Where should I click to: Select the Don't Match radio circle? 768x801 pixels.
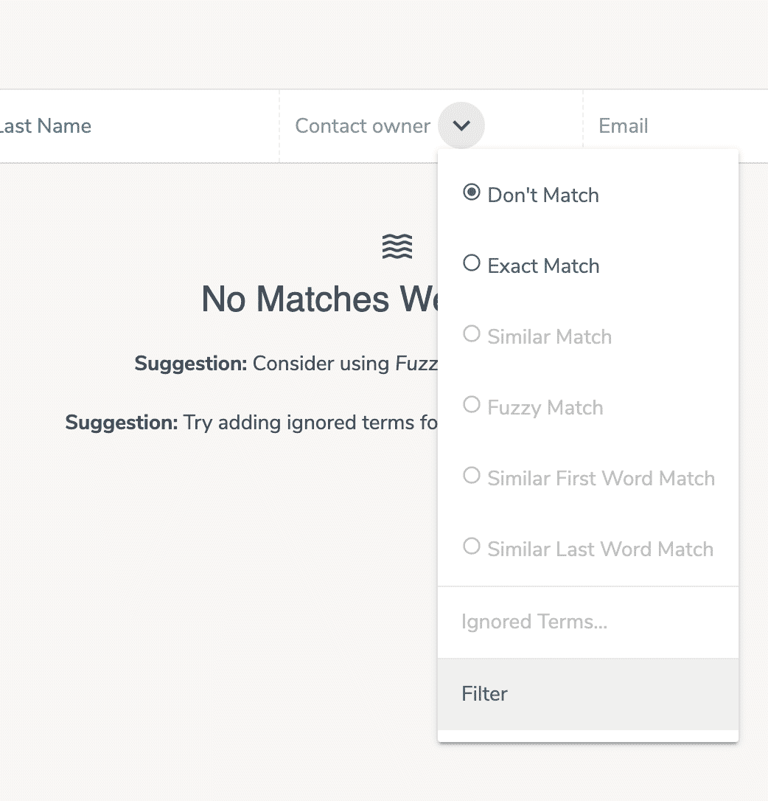point(471,193)
